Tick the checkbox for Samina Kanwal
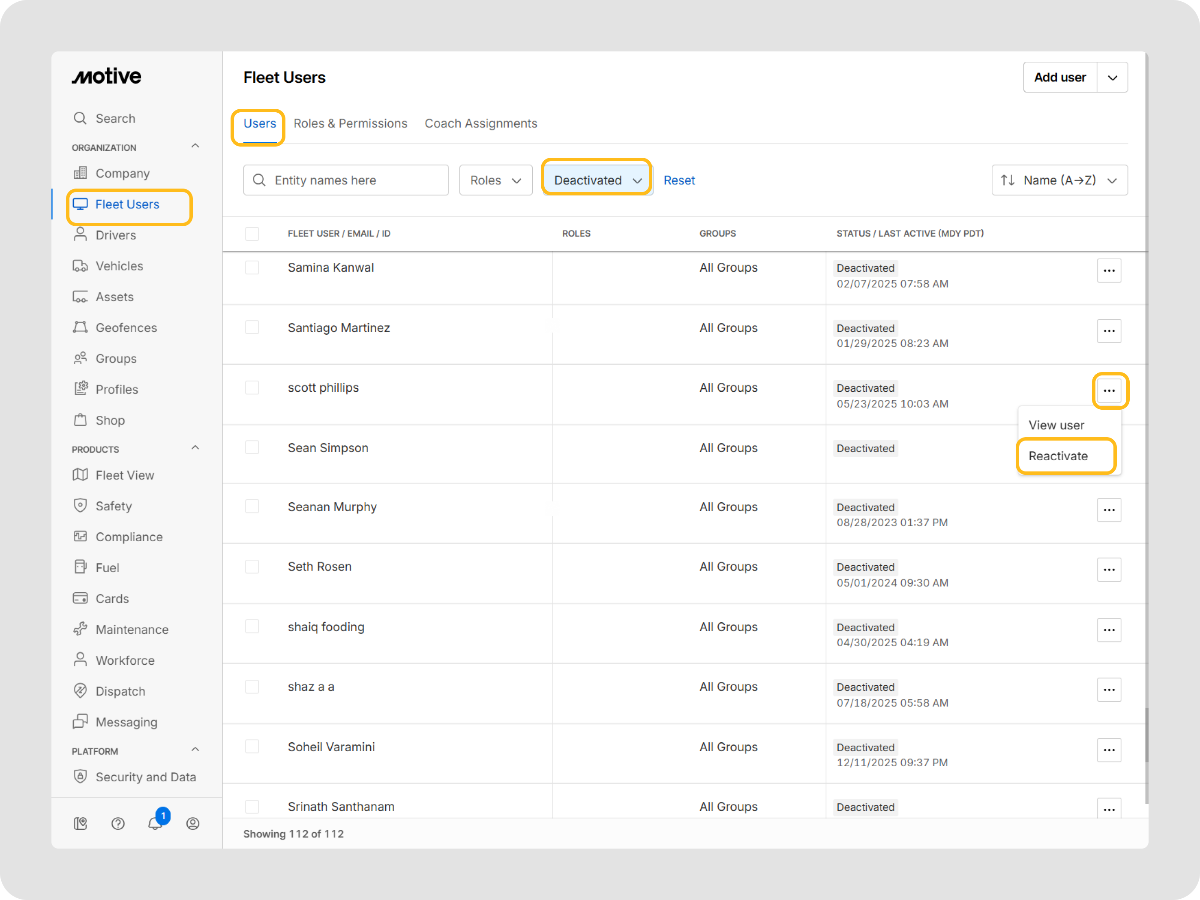The height and width of the screenshot is (900, 1200). (x=252, y=267)
